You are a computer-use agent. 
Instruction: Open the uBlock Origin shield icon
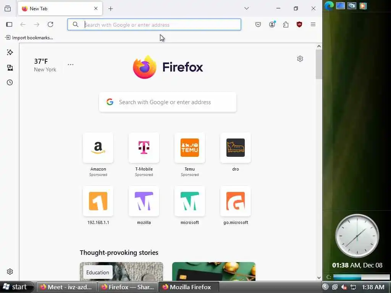coord(299,24)
